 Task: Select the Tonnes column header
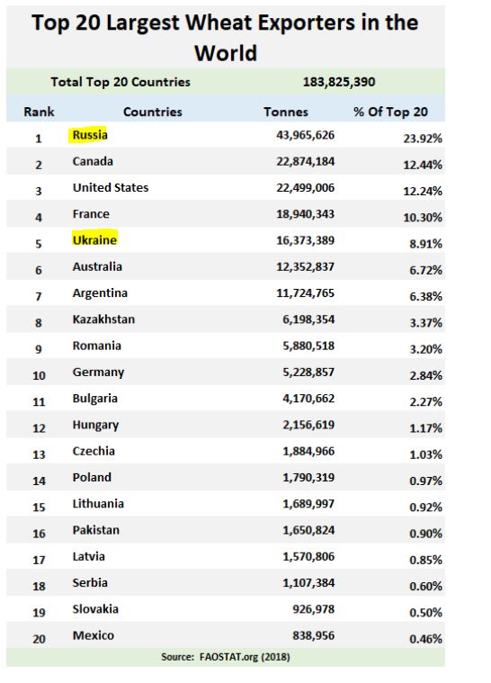point(286,112)
